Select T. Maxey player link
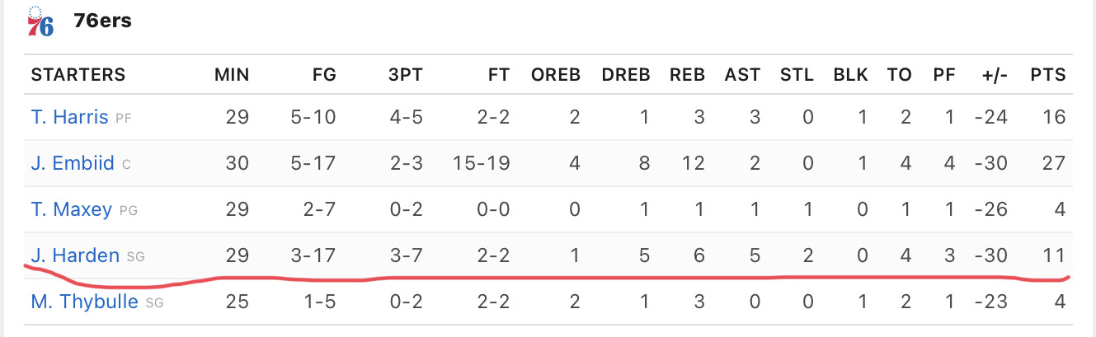Screen dimensions: 1096x337 [71, 209]
